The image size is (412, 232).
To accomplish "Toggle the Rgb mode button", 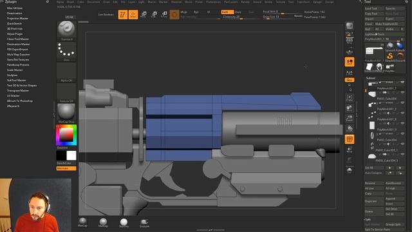I will pos(196,12).
